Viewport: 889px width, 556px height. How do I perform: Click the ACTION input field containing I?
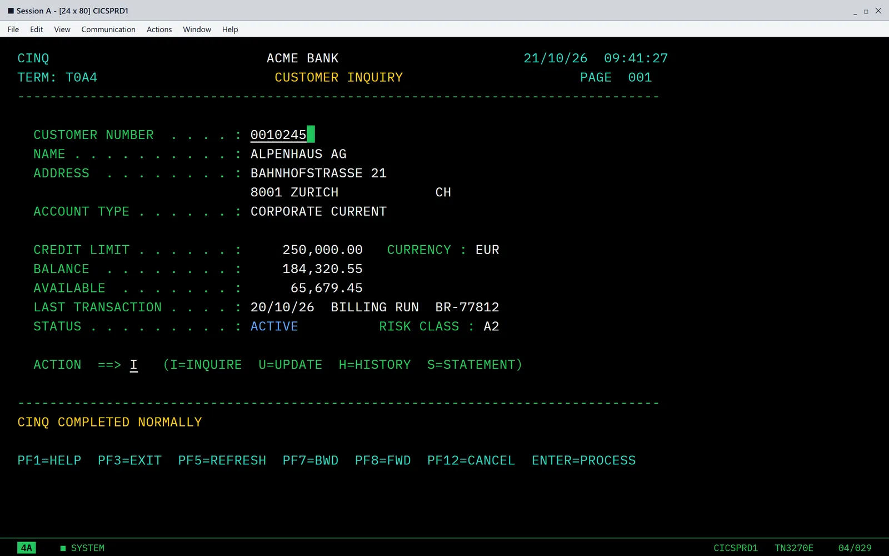click(x=134, y=365)
